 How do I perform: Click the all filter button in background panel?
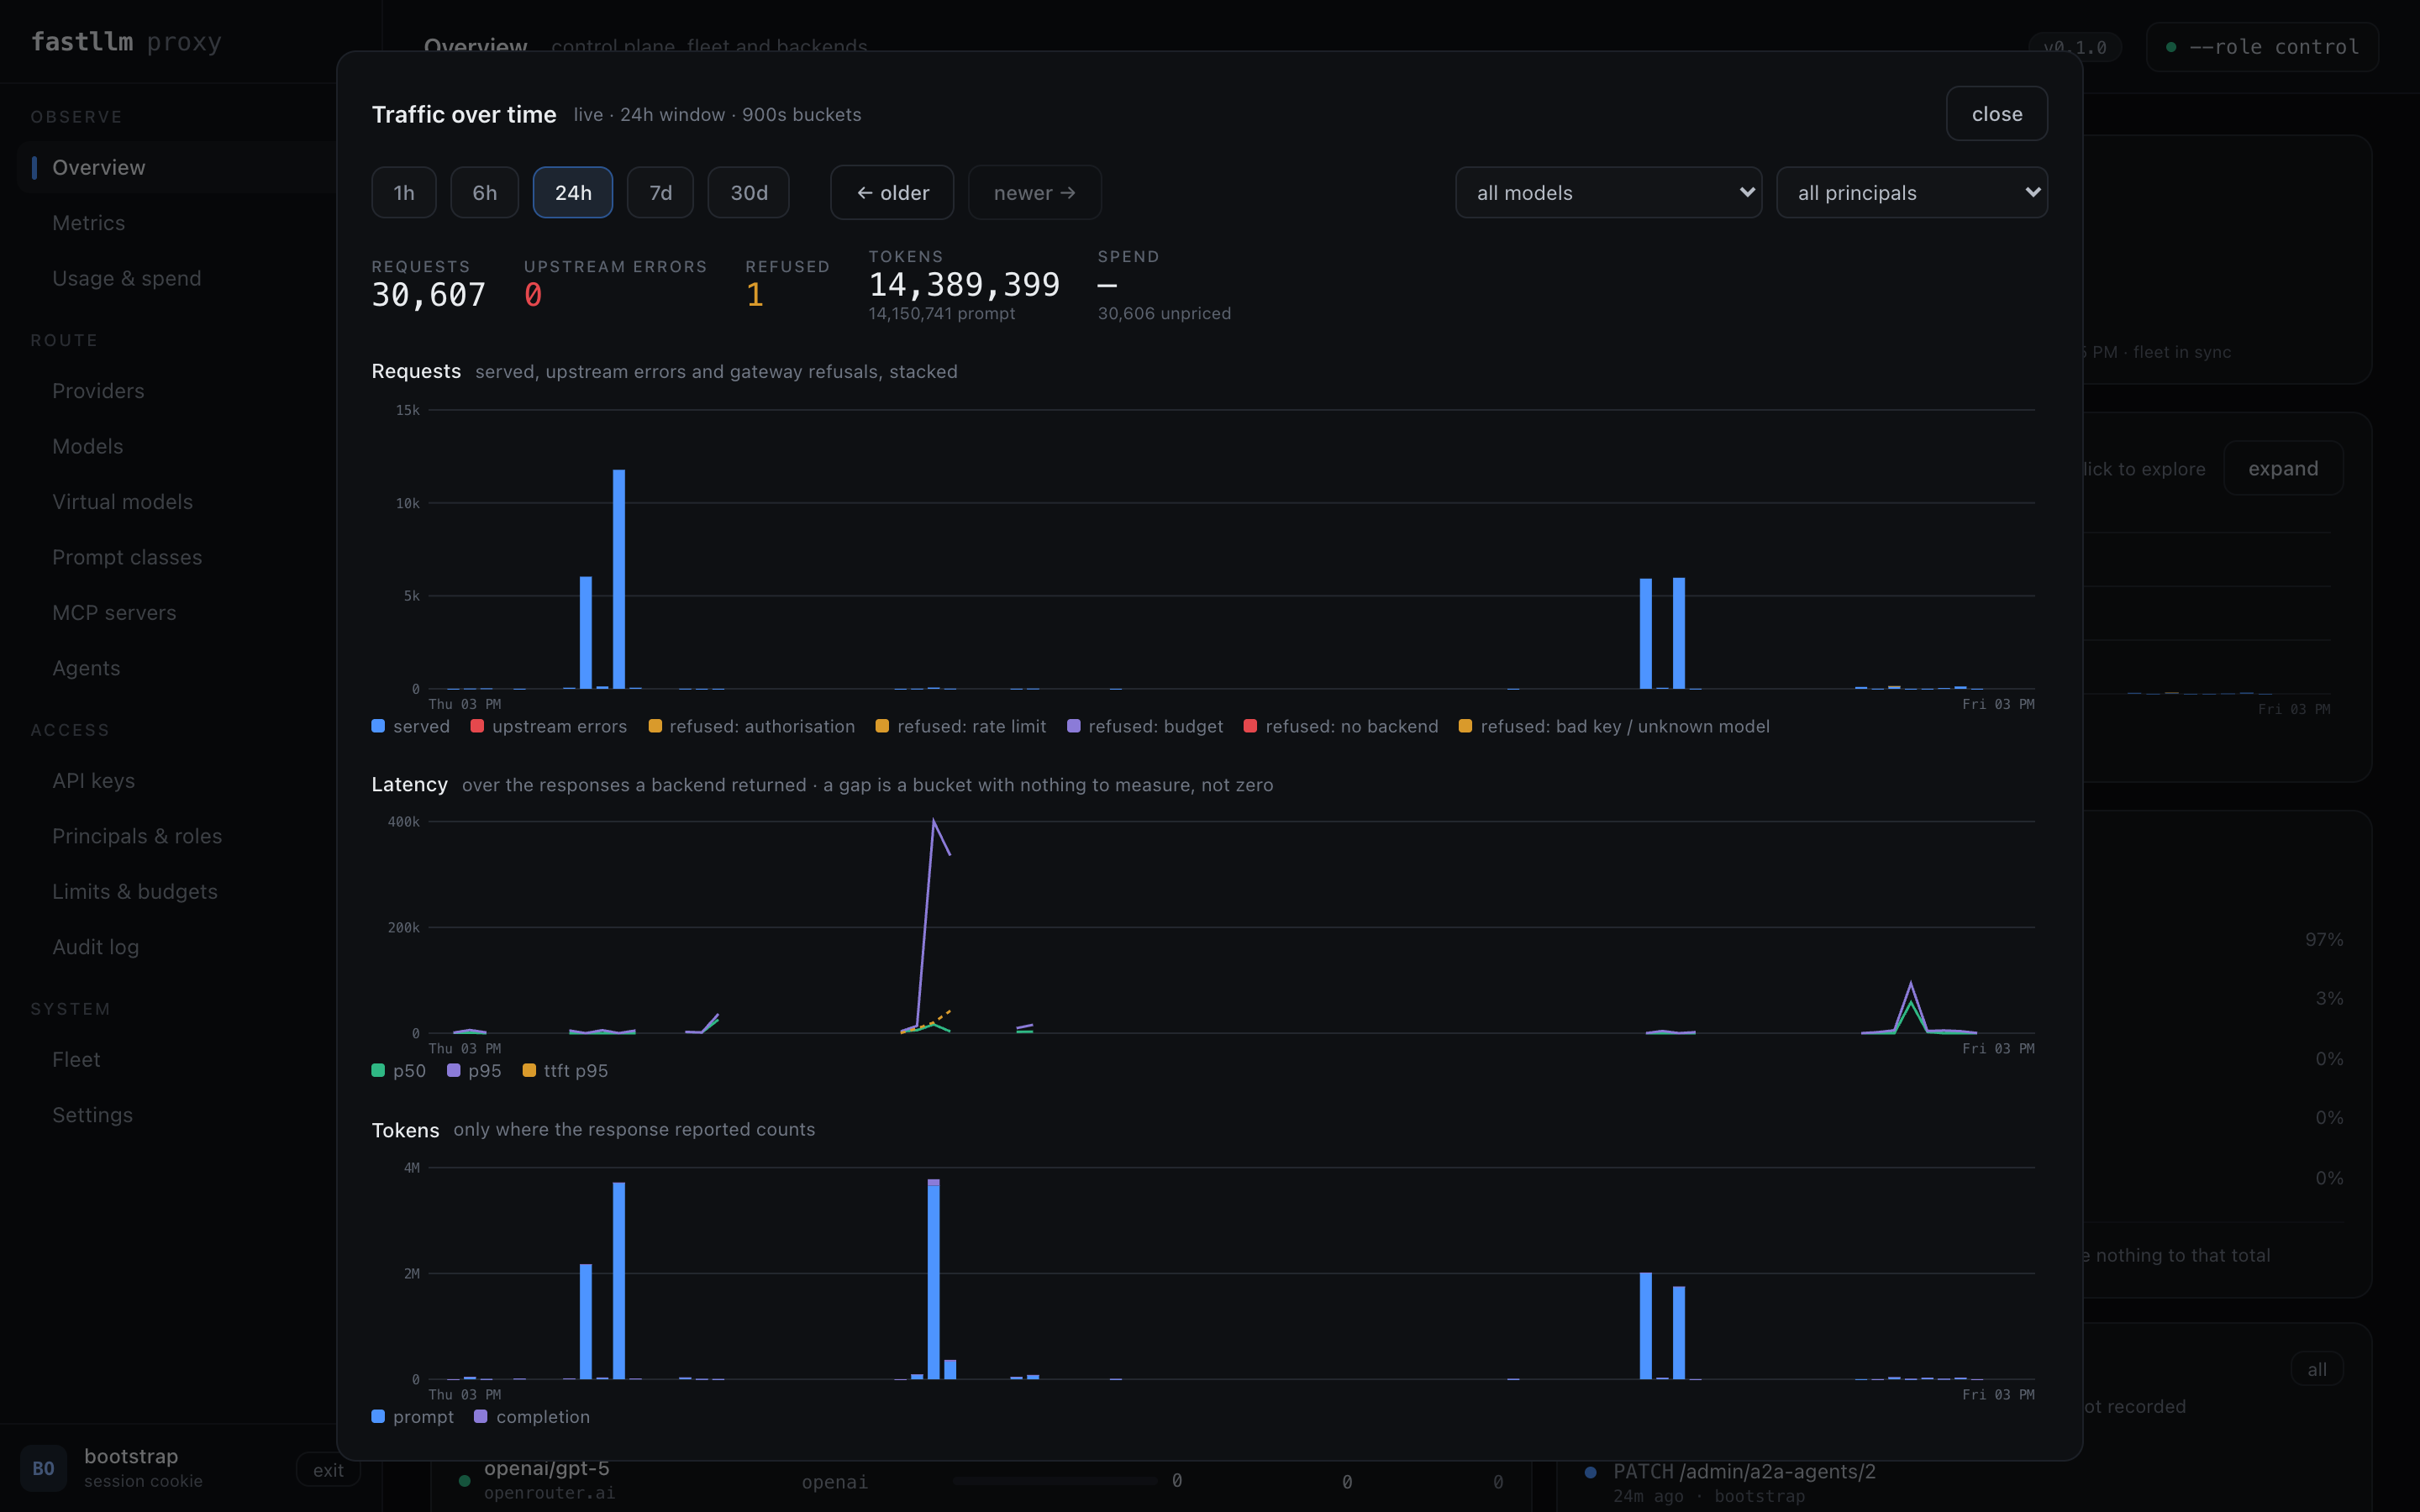tap(2317, 1370)
